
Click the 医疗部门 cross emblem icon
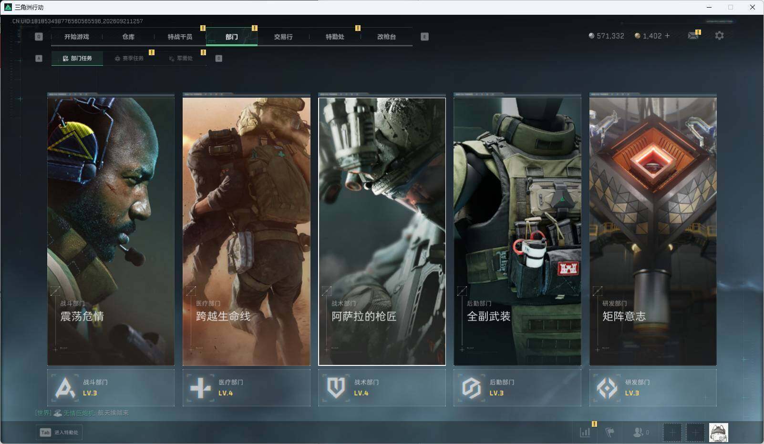tap(200, 388)
